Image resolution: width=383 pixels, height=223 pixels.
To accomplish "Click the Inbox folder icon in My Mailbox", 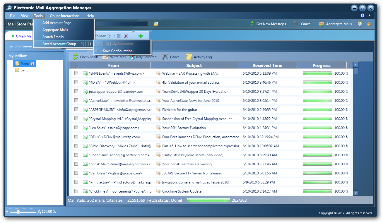I will [x=17, y=64].
